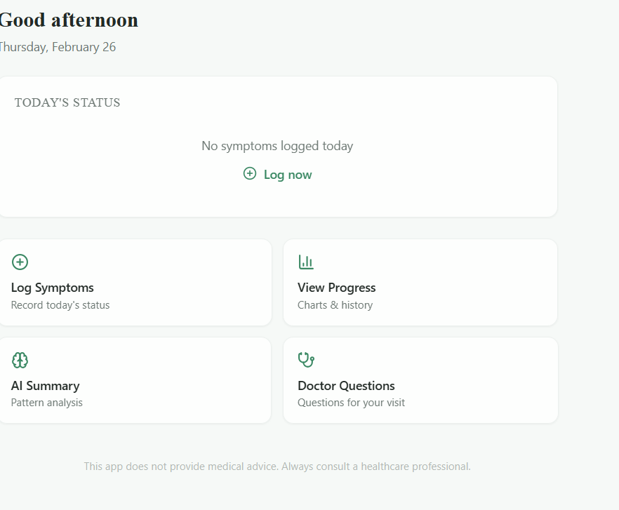Click the No symptoms logged today message
The width and height of the screenshot is (619, 510).
click(277, 146)
